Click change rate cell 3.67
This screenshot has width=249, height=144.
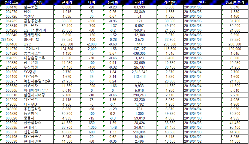coord(113,53)
